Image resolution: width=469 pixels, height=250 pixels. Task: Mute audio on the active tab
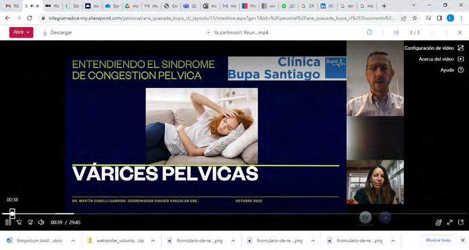tap(32, 6)
